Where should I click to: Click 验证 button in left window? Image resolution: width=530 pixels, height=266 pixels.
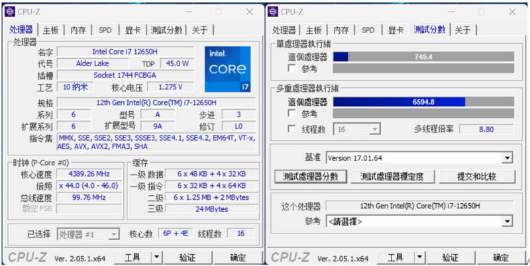pos(187,257)
